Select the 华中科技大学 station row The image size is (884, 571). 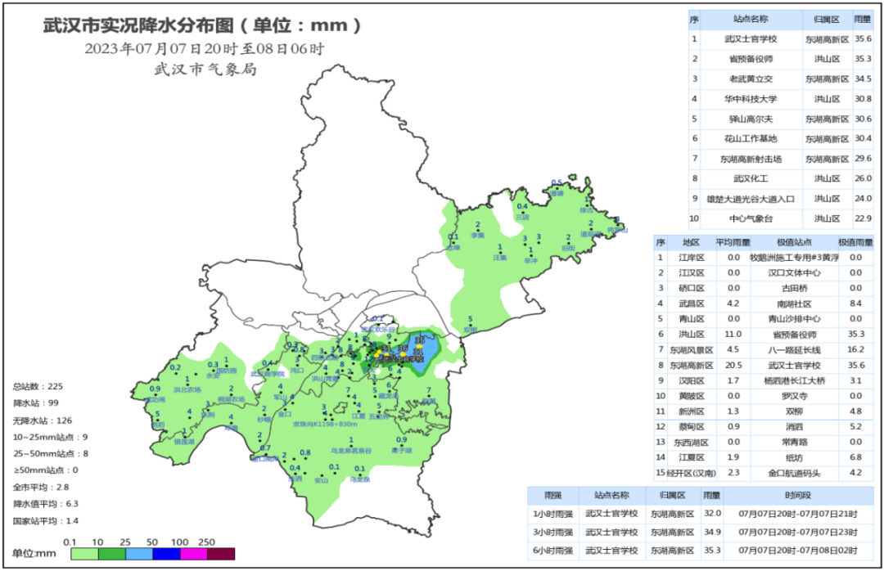pyautogui.click(x=750, y=98)
